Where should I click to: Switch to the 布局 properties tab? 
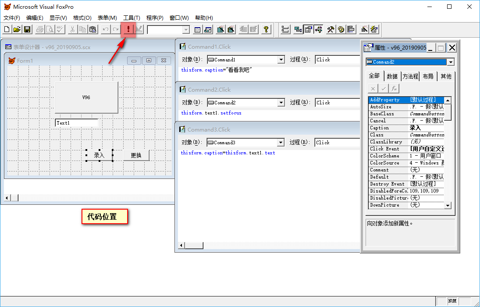[428, 76]
